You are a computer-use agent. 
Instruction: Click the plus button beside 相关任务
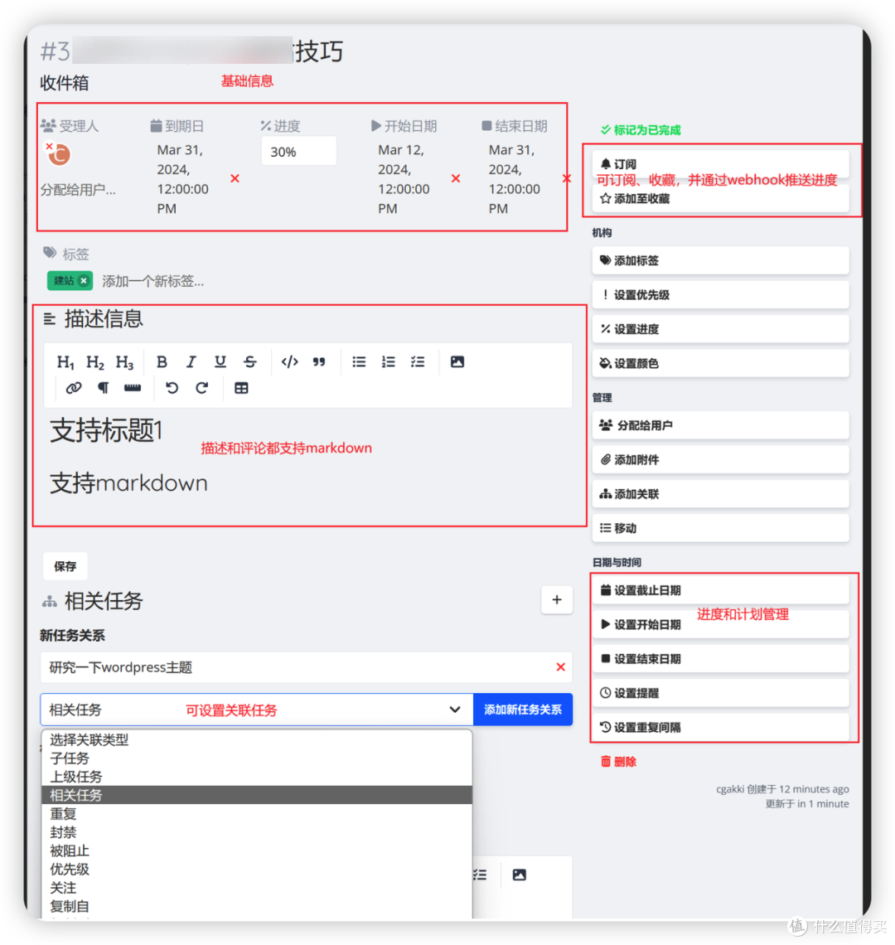click(x=557, y=599)
